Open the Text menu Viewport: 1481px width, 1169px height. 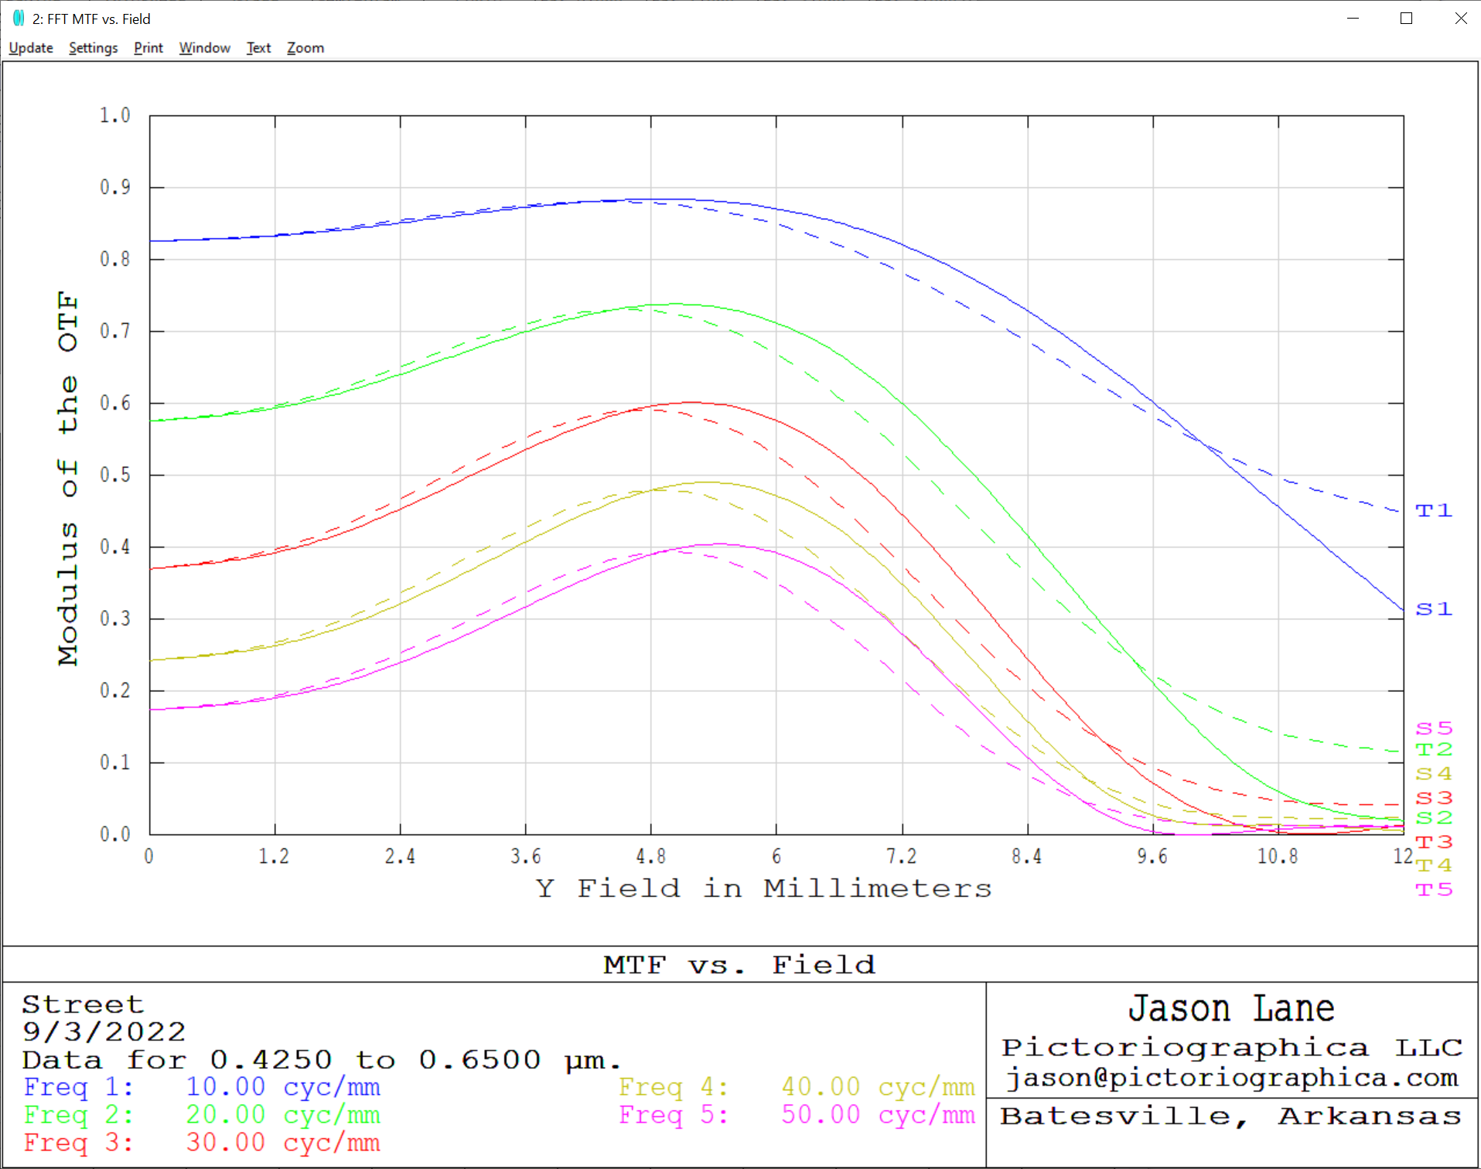(x=258, y=48)
